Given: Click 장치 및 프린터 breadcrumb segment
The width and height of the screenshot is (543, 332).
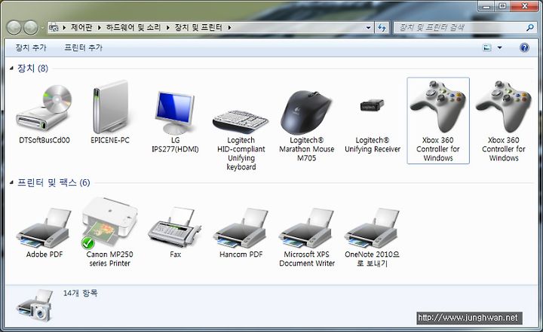Looking at the screenshot, I should (198, 27).
